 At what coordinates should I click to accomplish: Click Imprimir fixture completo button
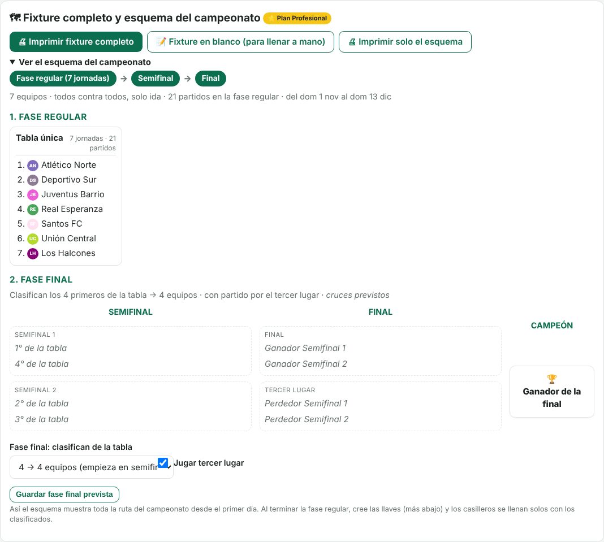(76, 42)
